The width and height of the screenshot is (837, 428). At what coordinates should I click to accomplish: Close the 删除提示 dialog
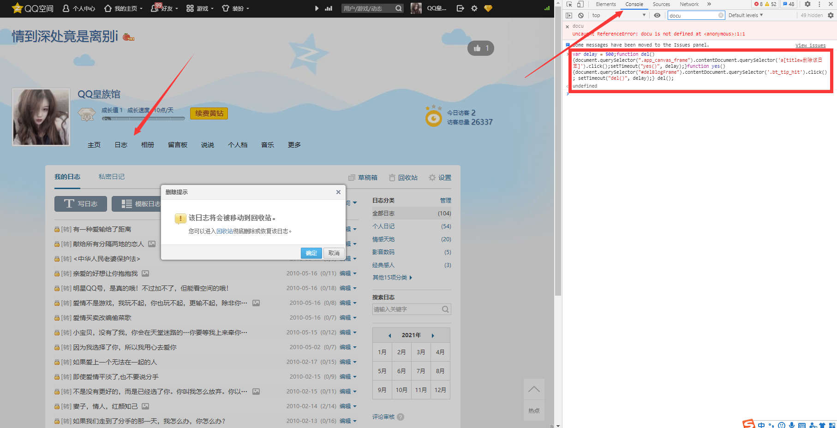338,192
